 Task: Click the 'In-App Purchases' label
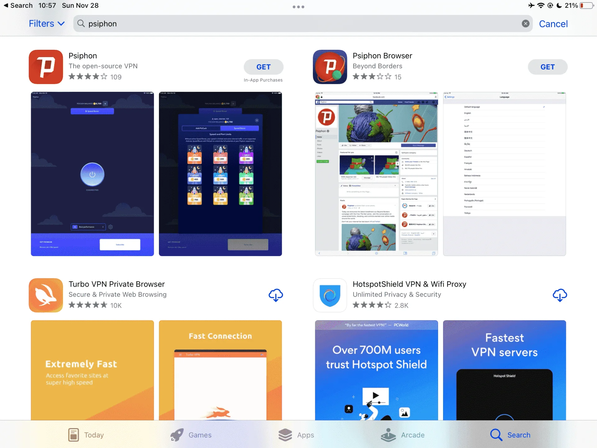click(263, 80)
